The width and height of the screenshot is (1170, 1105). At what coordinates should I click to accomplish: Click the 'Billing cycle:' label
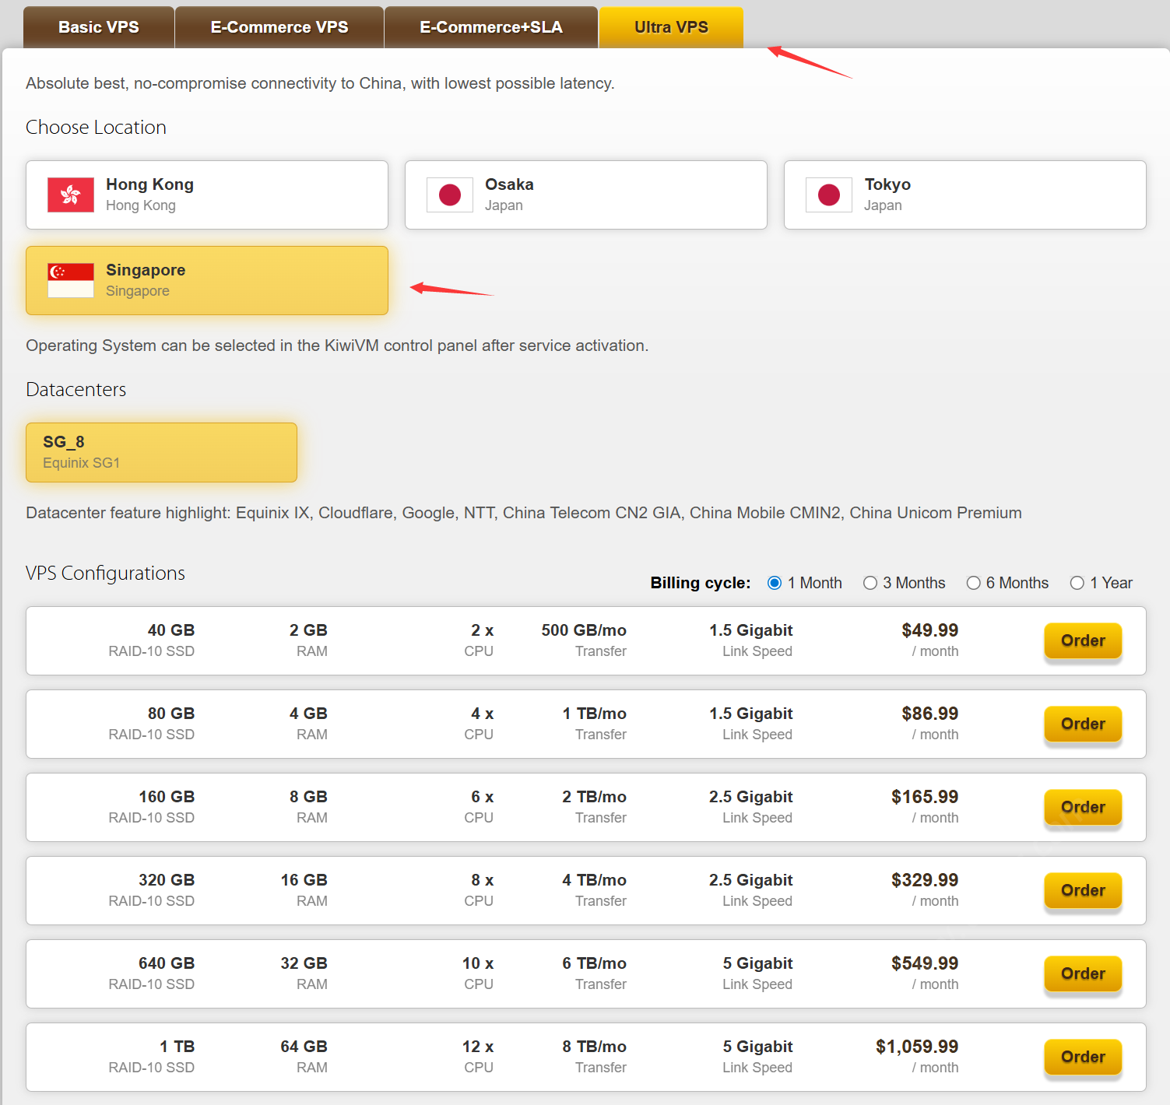[701, 583]
